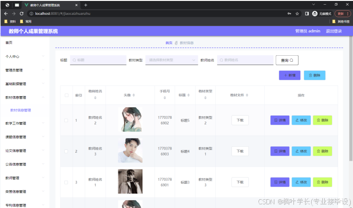Download the file for 标题5
This screenshot has width=353, height=208.
tap(240, 120)
